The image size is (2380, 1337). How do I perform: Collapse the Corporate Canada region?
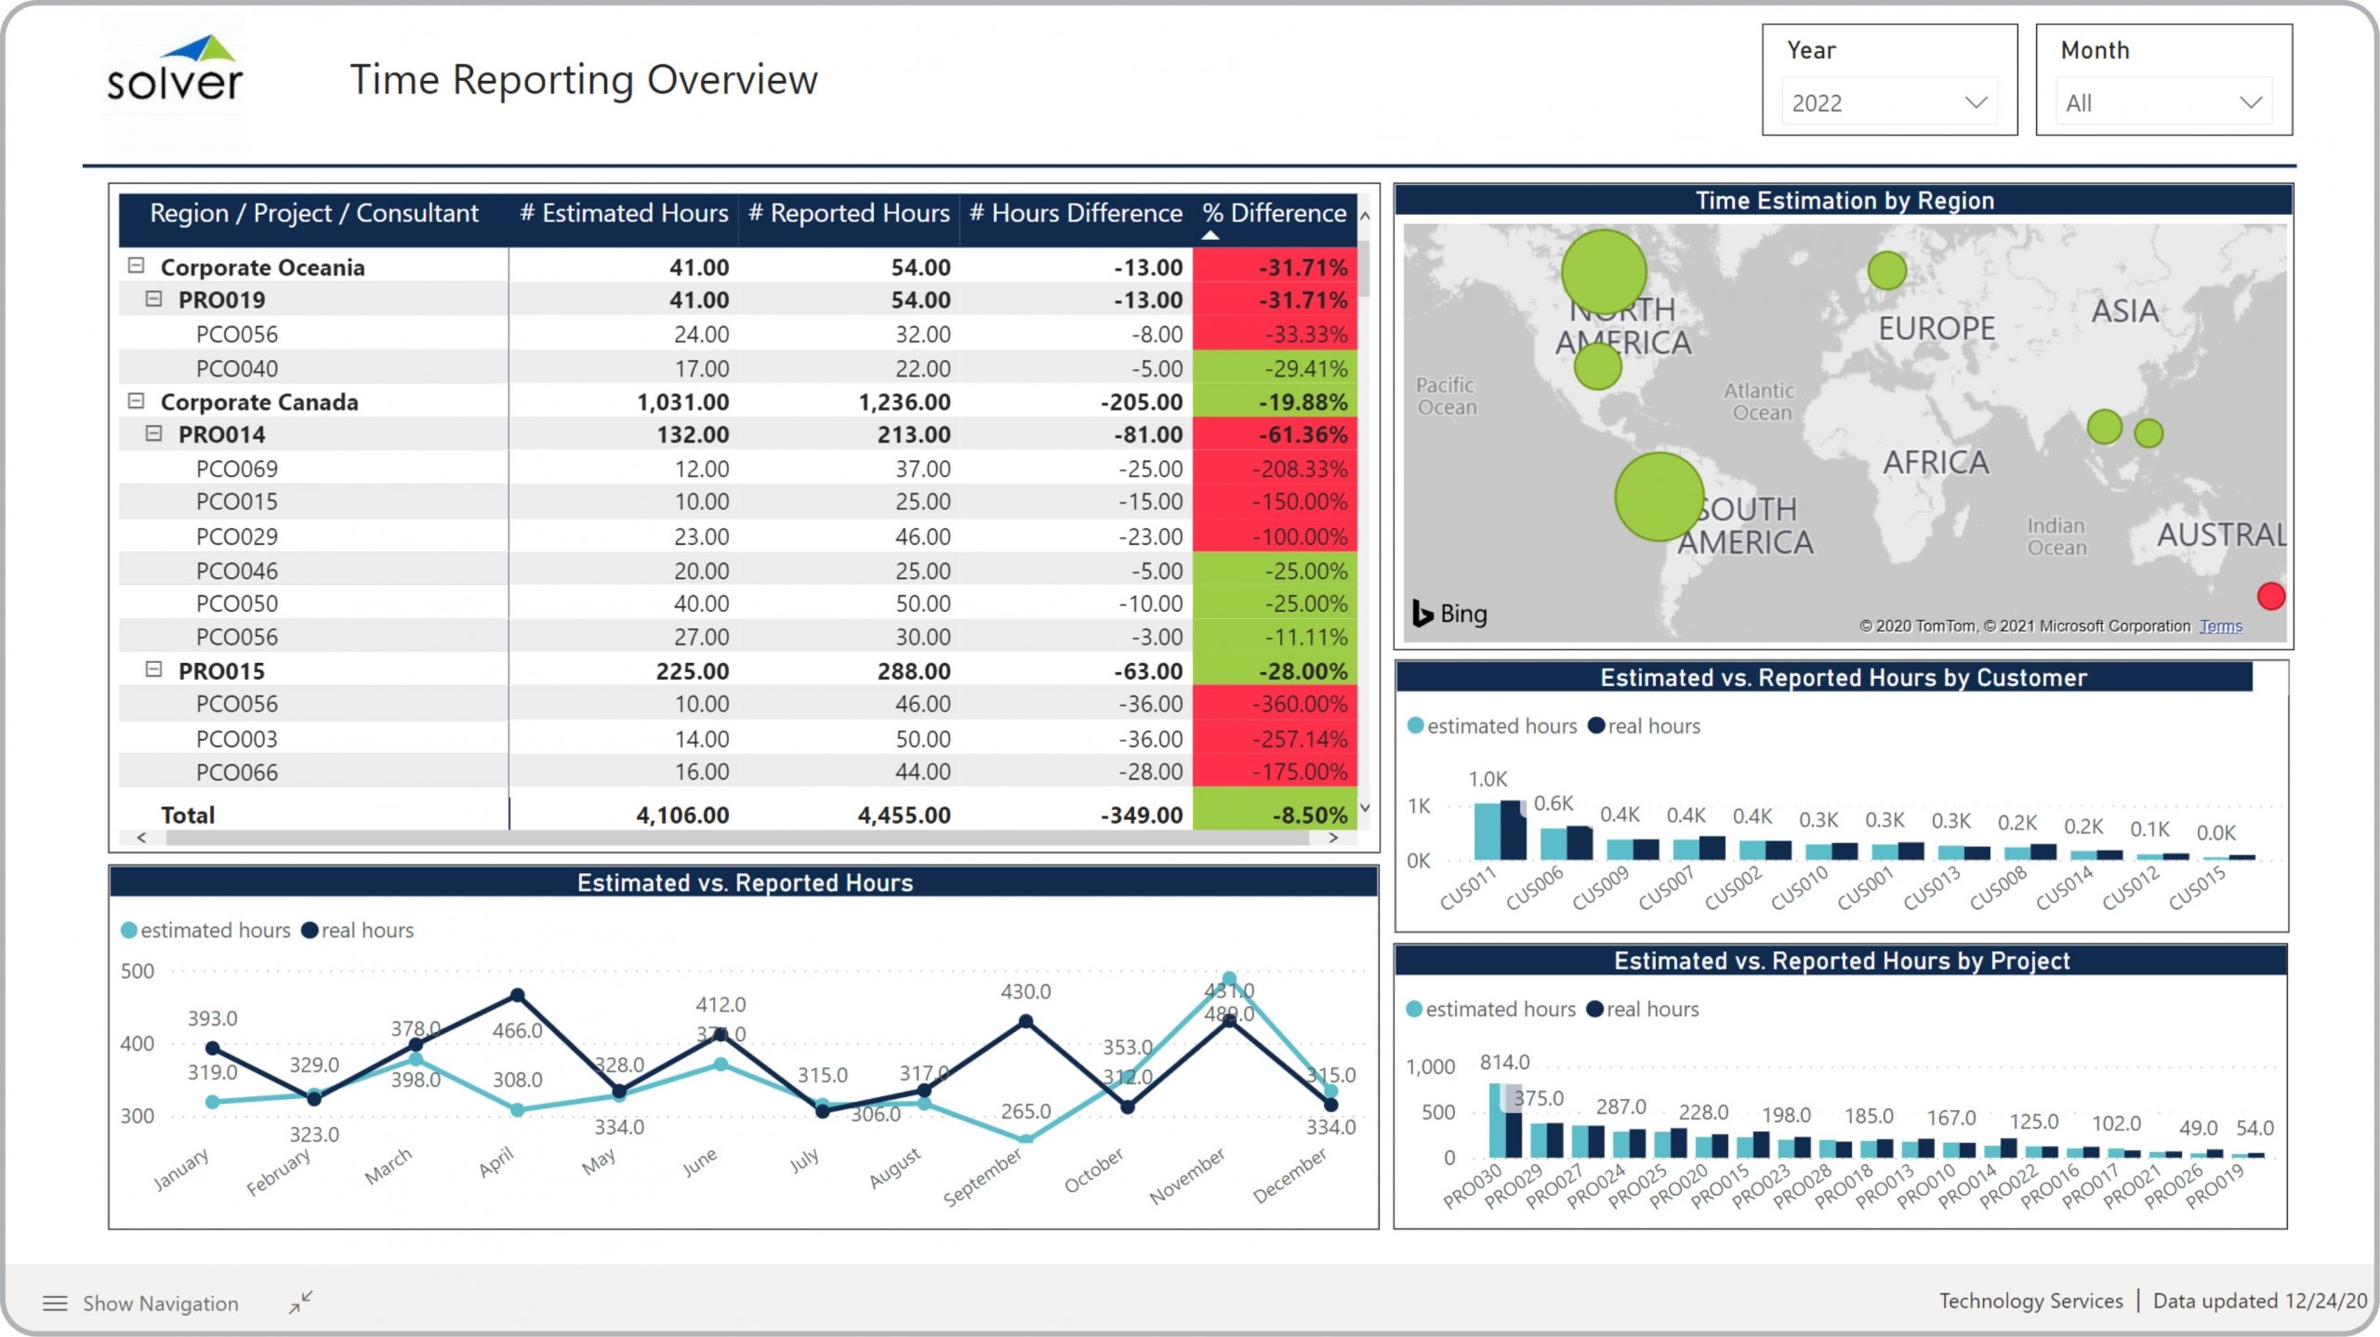[x=137, y=401]
